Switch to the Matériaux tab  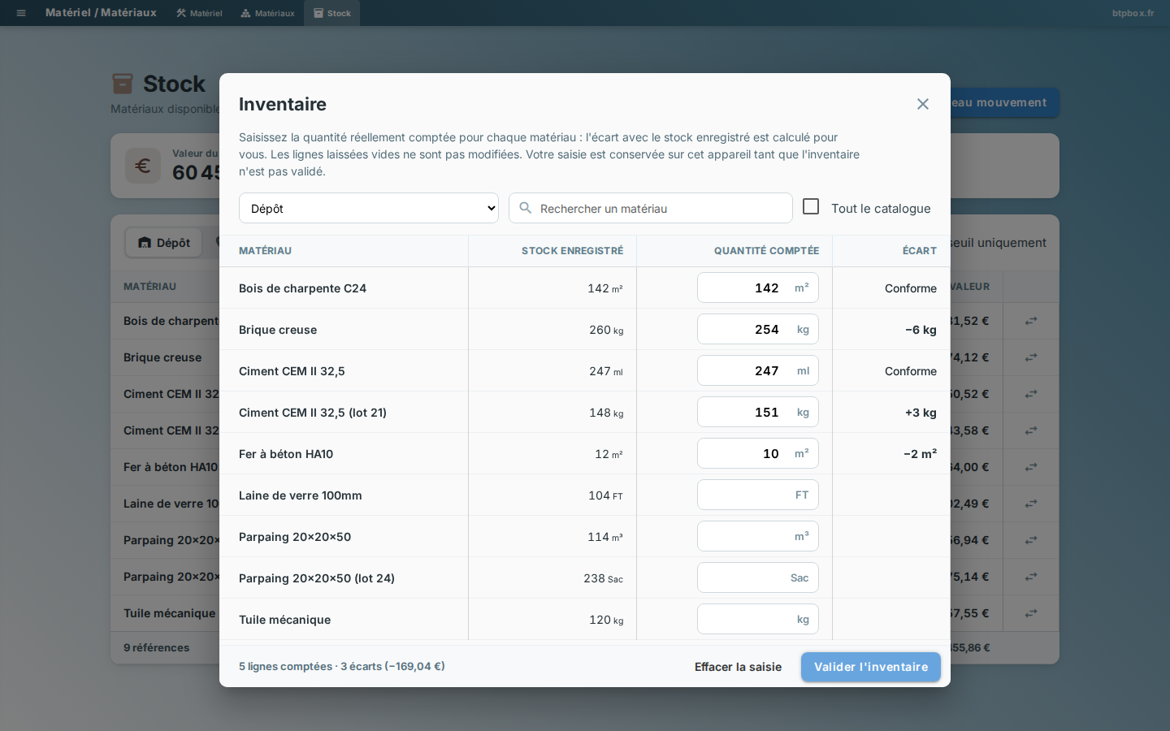267,13
